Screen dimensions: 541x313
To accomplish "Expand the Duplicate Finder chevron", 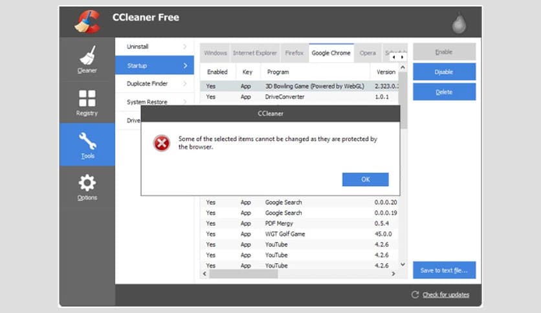I will [185, 83].
